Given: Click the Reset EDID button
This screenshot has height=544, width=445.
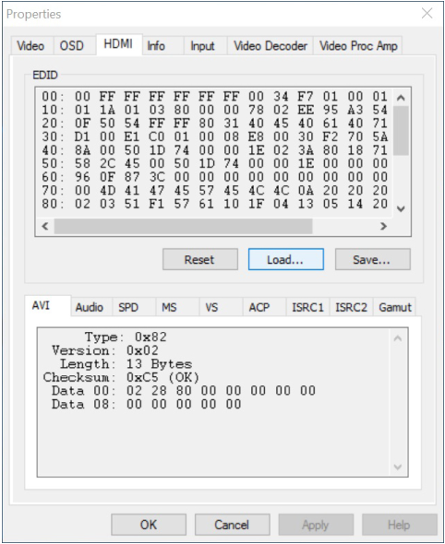Looking at the screenshot, I should [x=200, y=259].
